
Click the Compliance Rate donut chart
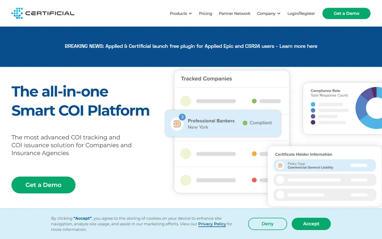click(369, 108)
